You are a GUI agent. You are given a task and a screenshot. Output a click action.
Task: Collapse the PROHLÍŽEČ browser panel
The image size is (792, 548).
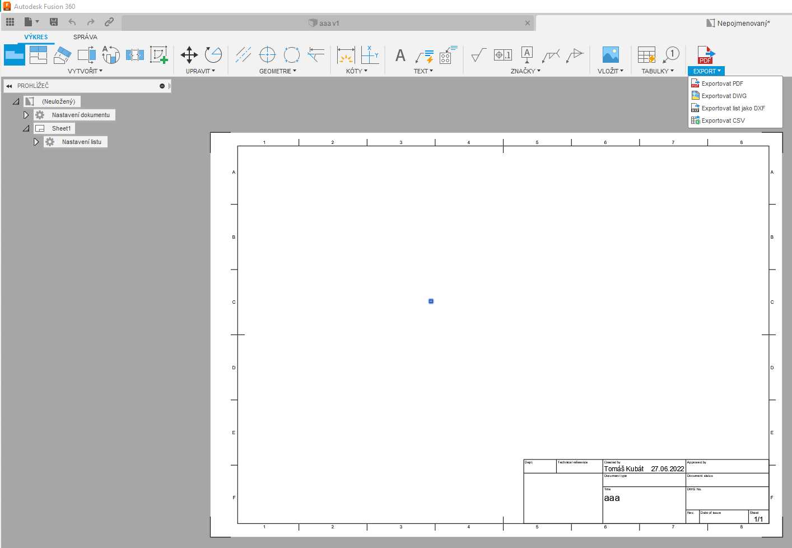pos(9,86)
